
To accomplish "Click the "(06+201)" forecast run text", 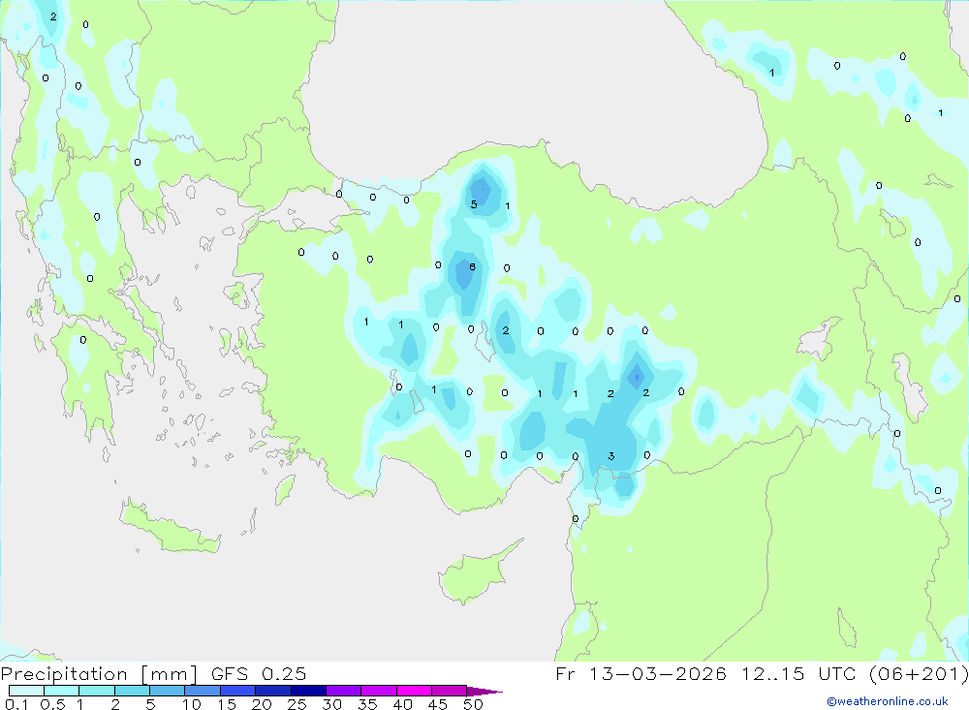I will tap(919, 673).
